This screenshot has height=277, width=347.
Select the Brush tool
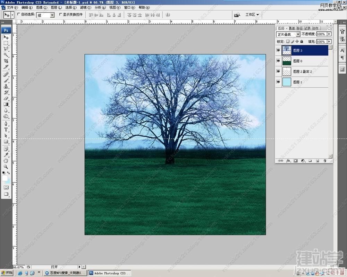click(6, 80)
